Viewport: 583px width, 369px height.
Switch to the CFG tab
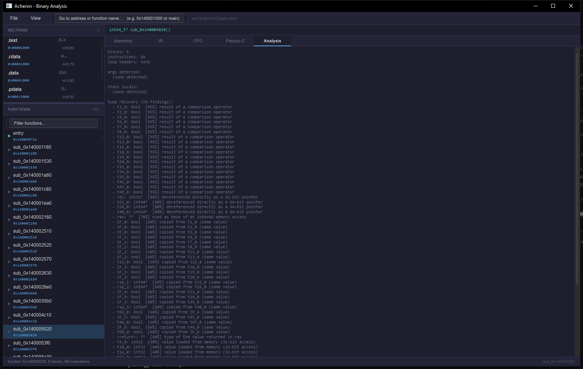[x=198, y=41]
